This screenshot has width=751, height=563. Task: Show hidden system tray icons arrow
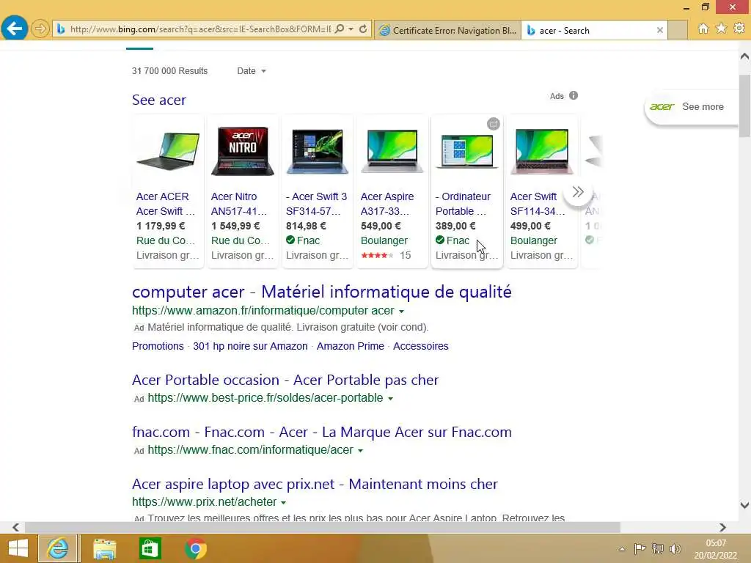tap(622, 549)
